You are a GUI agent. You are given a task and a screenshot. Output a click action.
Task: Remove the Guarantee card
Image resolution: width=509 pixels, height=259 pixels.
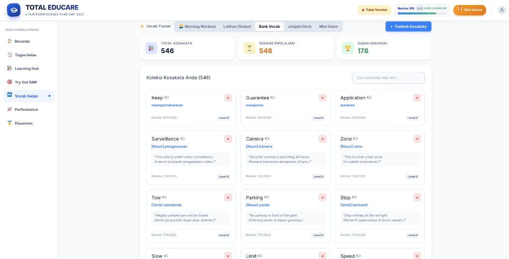(323, 98)
